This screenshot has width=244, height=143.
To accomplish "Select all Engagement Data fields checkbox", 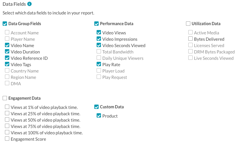I will [x=5, y=98].
